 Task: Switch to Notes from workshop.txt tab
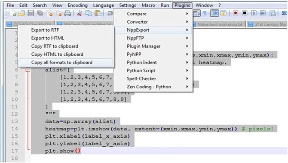218,24
